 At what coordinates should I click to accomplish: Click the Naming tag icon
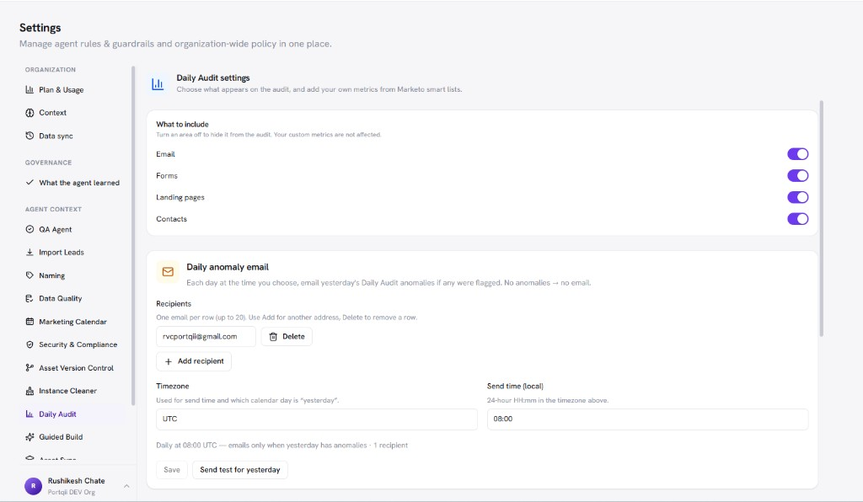tap(29, 275)
